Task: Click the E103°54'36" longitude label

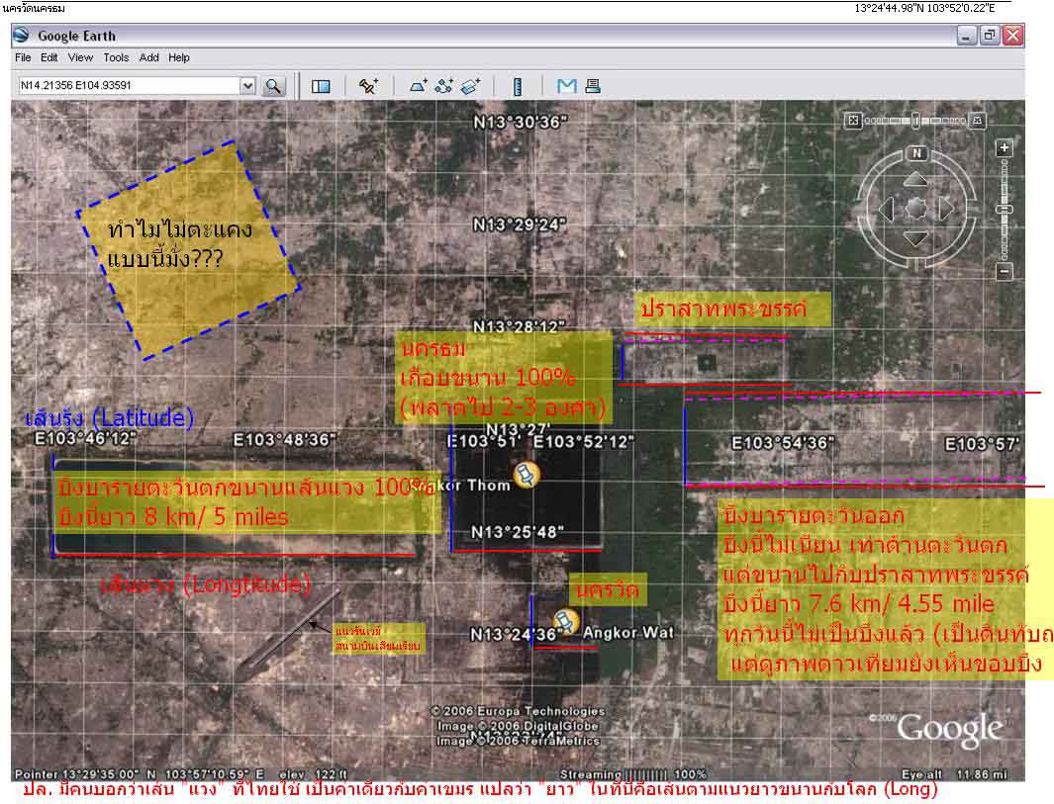Action: pos(783,443)
